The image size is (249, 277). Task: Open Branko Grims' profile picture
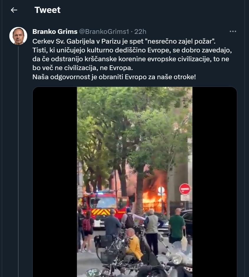coord(18,36)
